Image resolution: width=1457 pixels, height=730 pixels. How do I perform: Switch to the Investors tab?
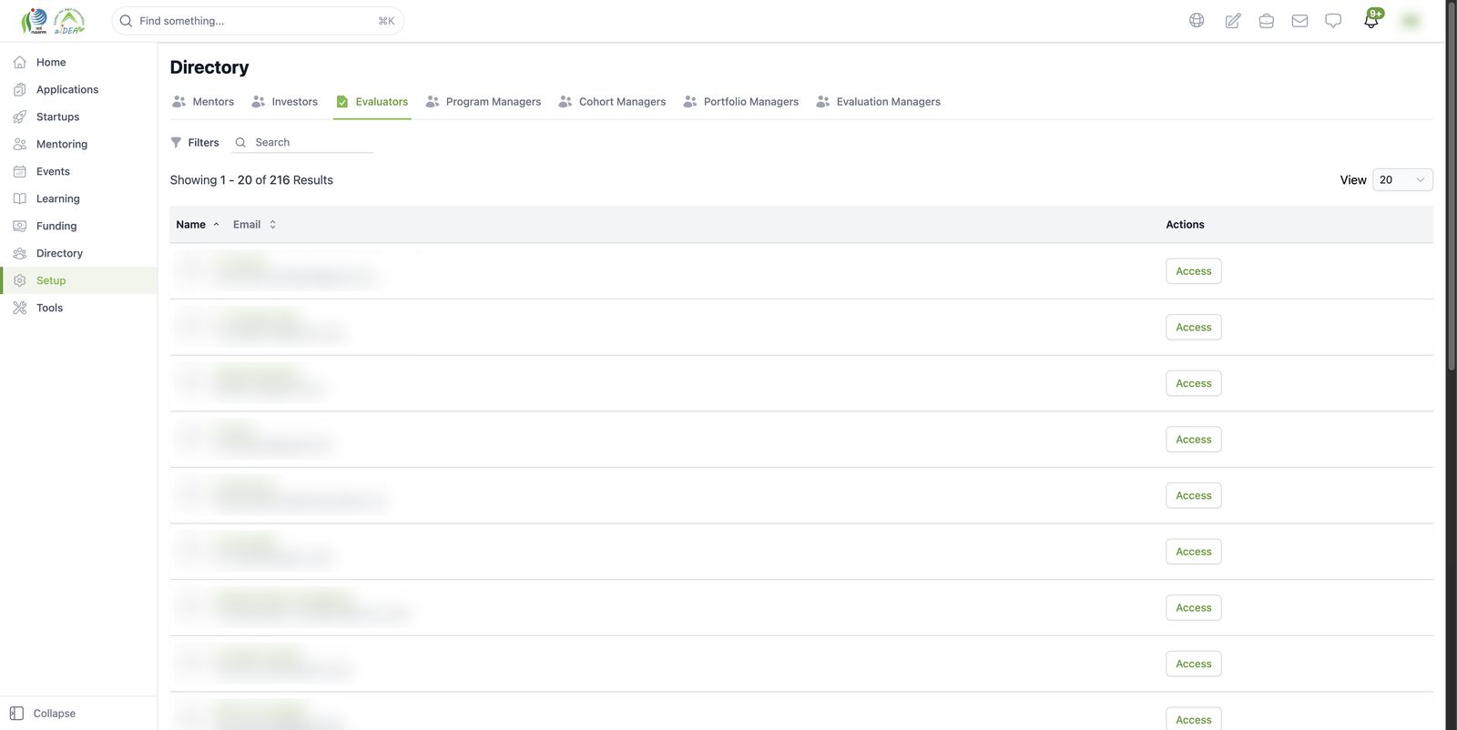click(x=285, y=102)
